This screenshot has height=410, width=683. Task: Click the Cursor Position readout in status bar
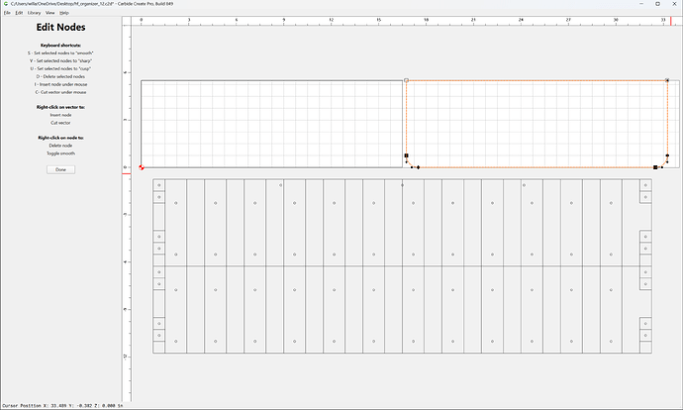click(62, 406)
